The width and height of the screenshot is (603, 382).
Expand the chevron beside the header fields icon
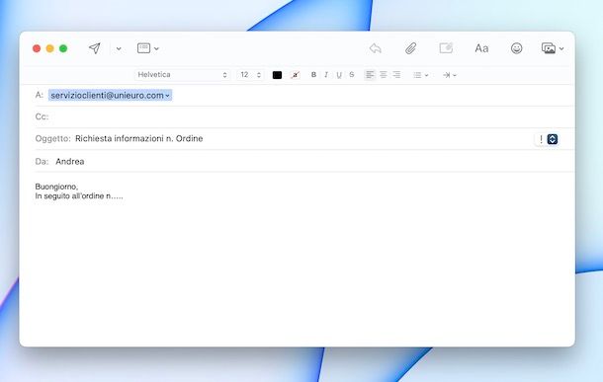156,48
